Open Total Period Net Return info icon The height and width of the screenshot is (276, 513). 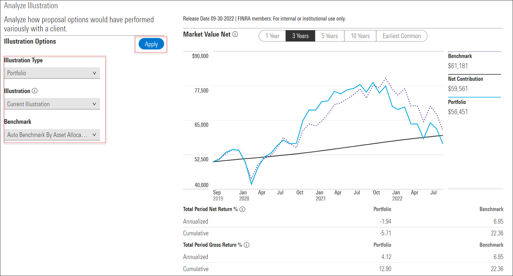pos(242,209)
